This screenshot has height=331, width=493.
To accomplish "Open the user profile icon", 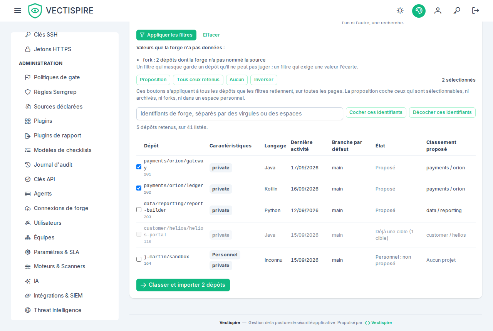I will (438, 11).
